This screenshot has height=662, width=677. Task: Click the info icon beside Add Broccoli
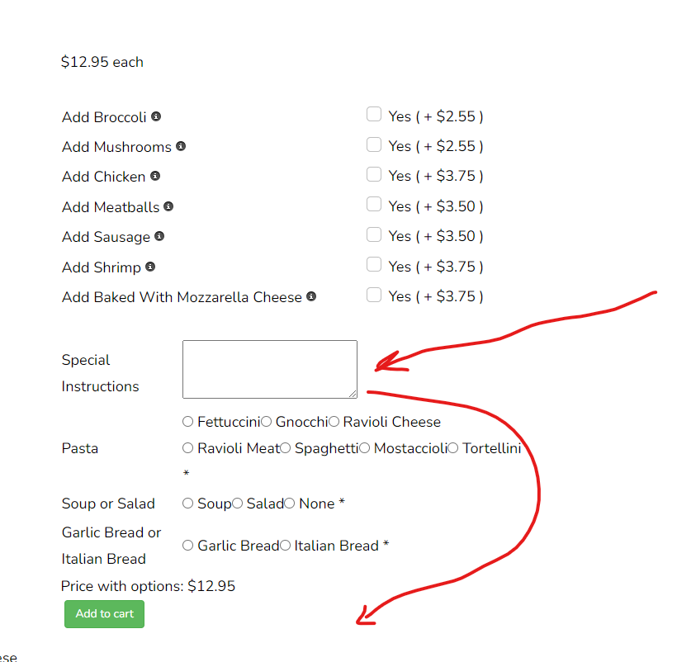click(x=156, y=116)
